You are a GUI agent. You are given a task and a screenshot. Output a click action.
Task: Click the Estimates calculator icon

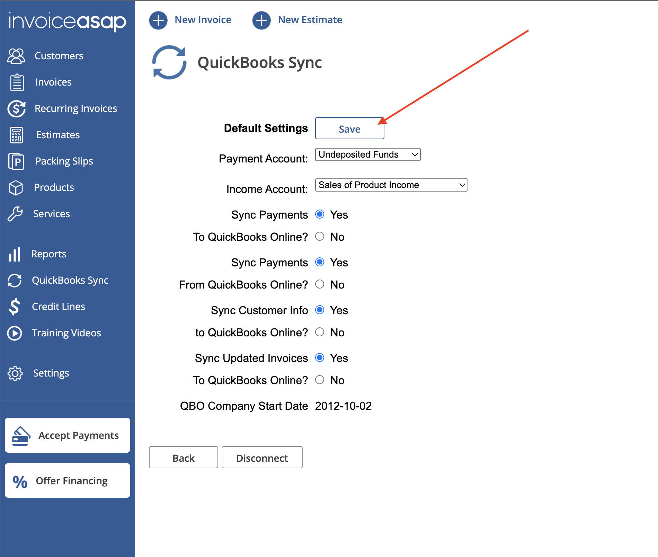[16, 135]
